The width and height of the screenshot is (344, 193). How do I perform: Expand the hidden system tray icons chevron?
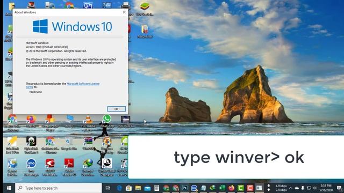click(290, 188)
